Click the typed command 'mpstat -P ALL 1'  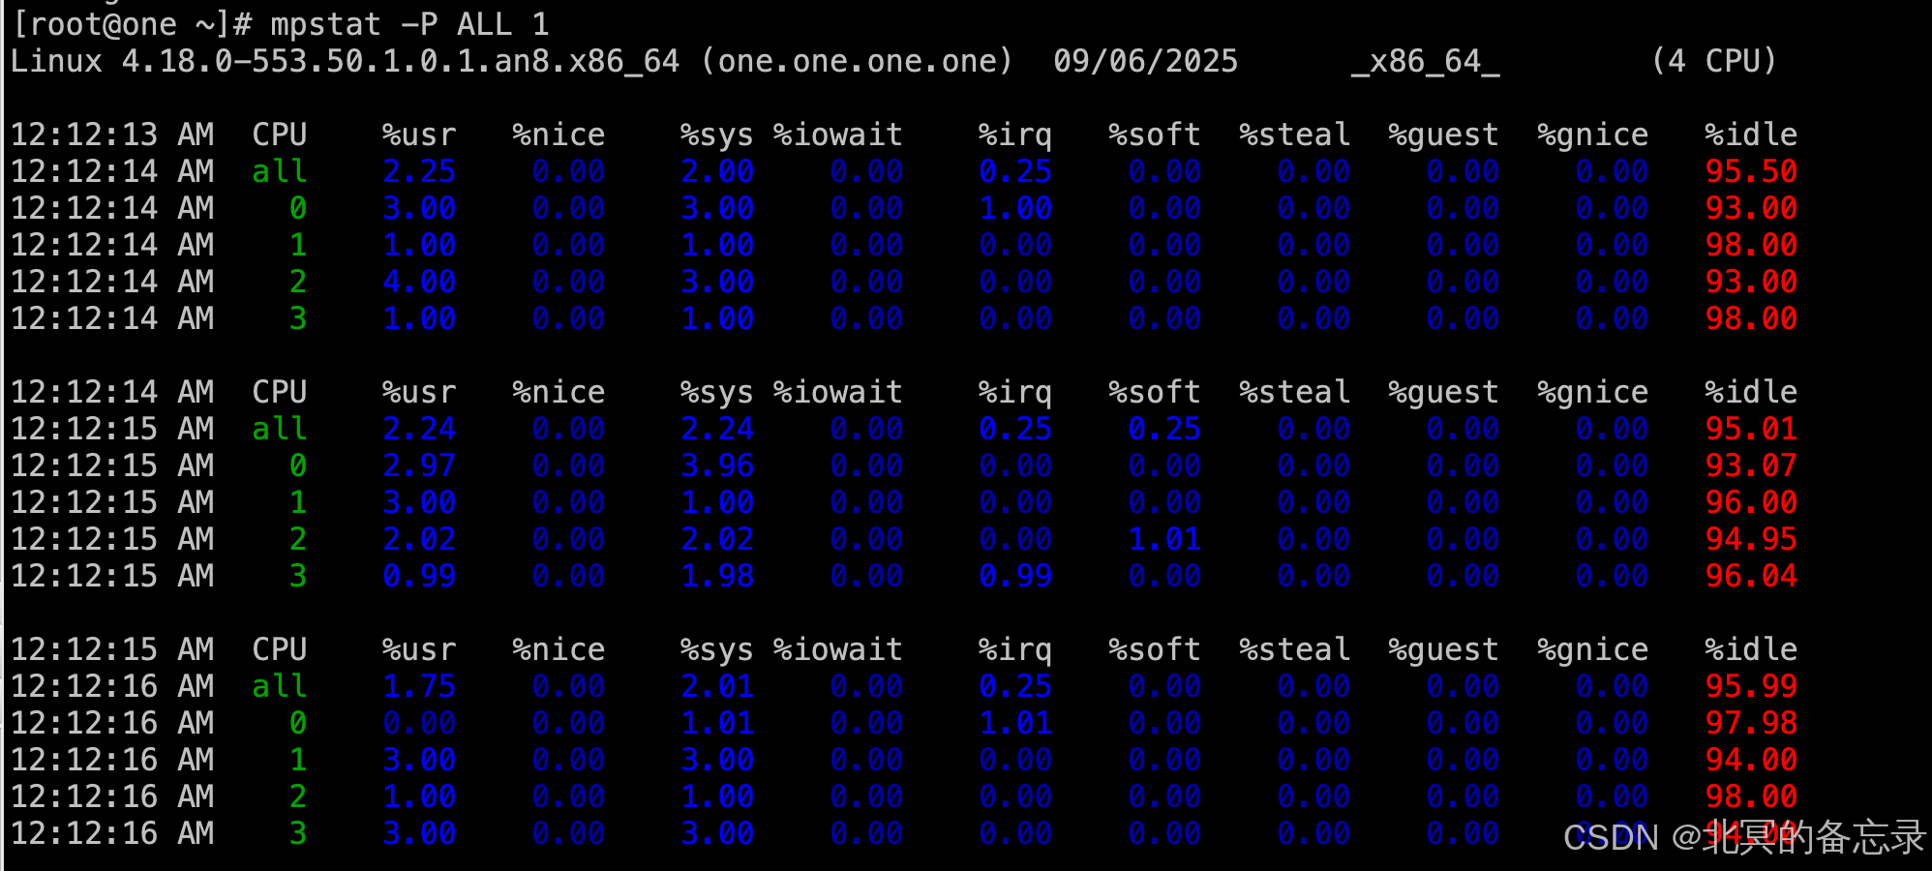tap(409, 24)
